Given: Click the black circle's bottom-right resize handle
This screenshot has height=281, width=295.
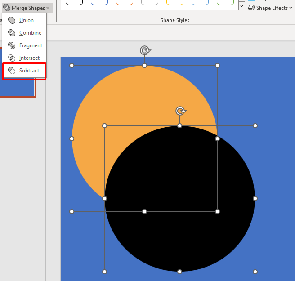Looking at the screenshot, I should [255, 272].
